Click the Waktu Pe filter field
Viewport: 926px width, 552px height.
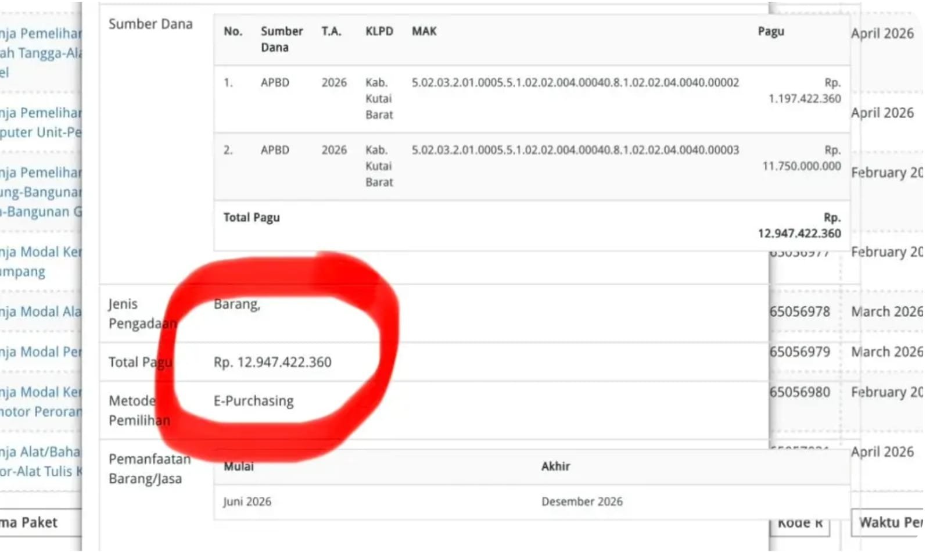[887, 522]
